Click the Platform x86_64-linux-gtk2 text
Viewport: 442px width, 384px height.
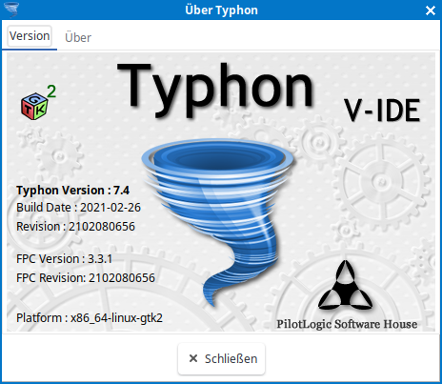90,318
